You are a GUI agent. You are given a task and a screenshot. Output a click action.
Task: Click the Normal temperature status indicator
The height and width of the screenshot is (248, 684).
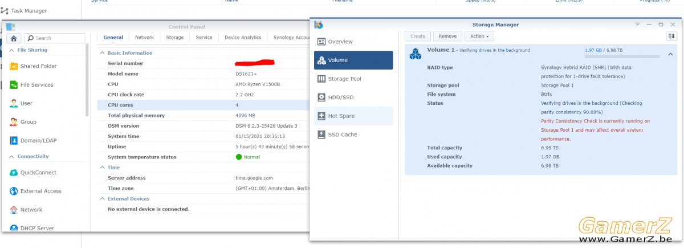coord(248,157)
